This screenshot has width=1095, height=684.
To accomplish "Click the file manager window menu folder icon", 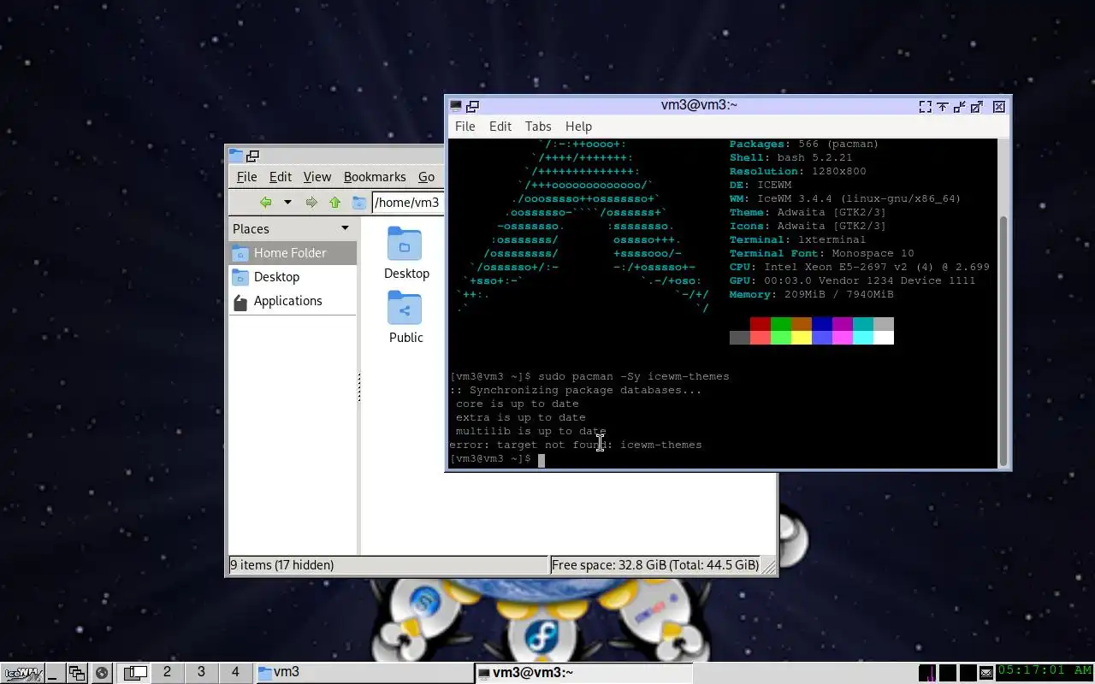I will [236, 156].
